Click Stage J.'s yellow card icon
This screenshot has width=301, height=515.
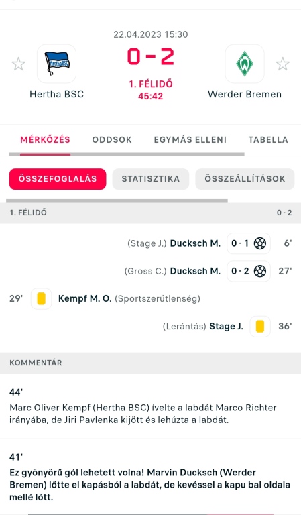click(260, 326)
